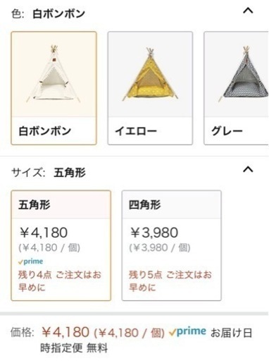Click the サイズ: 五角形 header label
The width and height of the screenshot is (269, 361).
click(49, 173)
